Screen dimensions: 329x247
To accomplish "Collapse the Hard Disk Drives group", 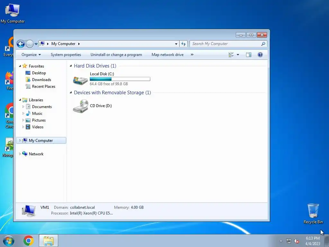I will click(71, 66).
